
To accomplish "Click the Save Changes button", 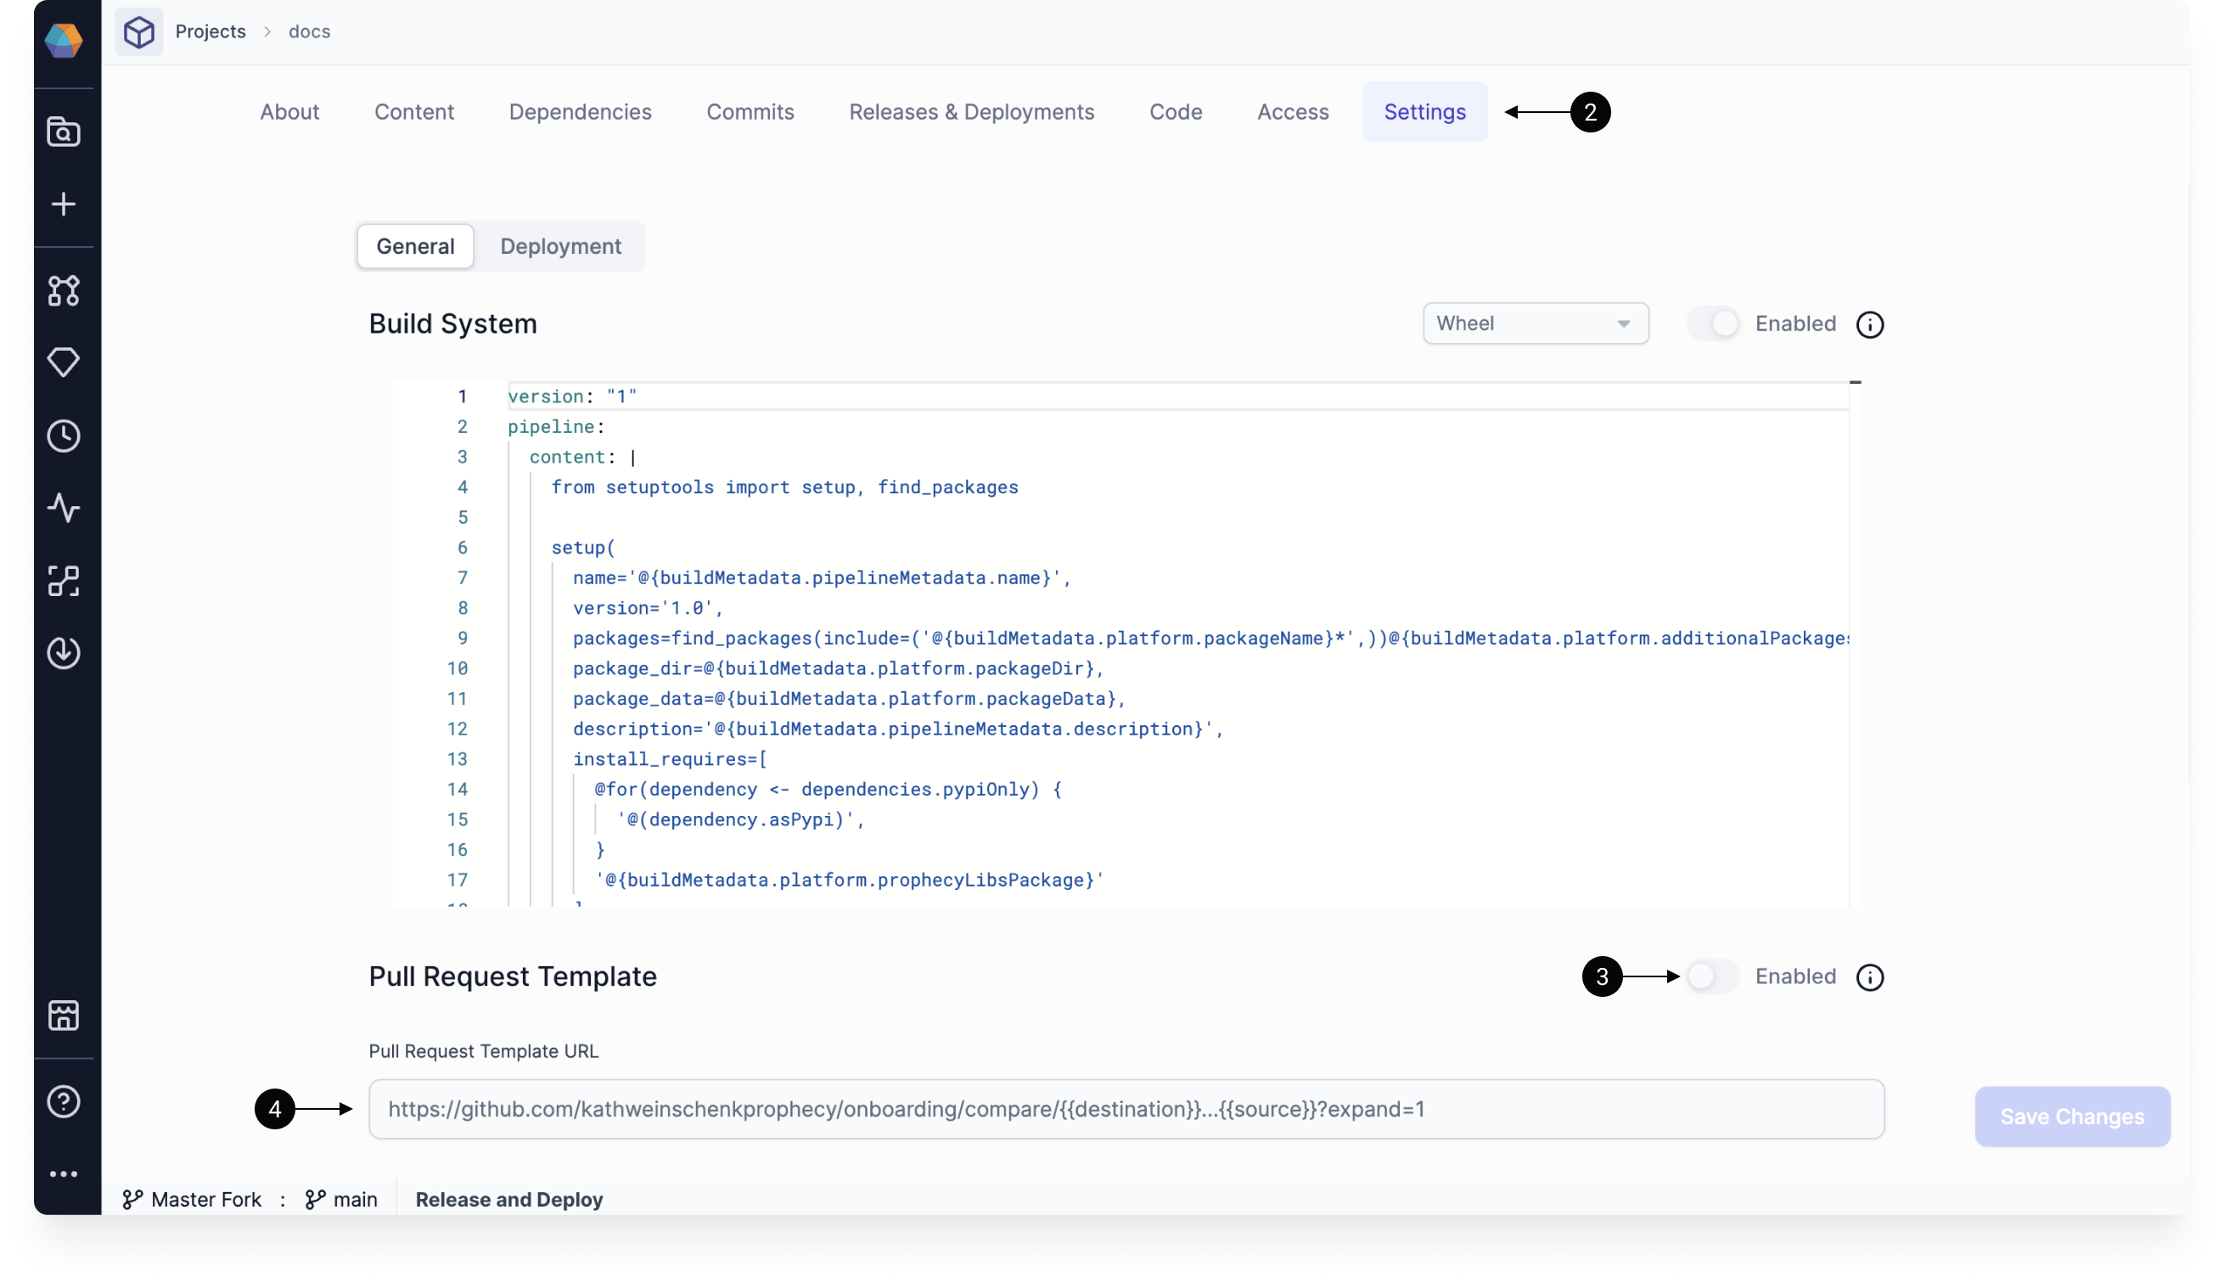I will [2071, 1116].
